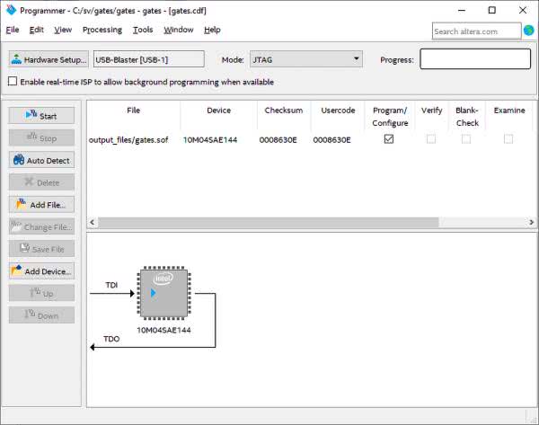Click the Programmer app icon in title bar
Viewport: 539px width, 425px height.
pyautogui.click(x=10, y=10)
